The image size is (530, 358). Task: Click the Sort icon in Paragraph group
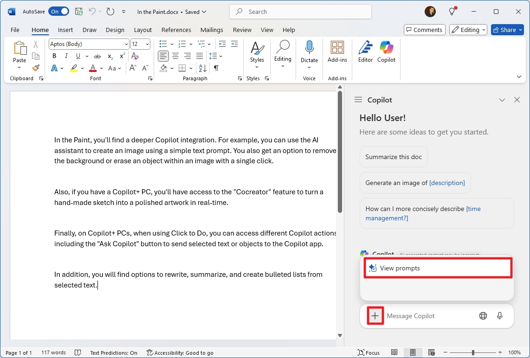[202, 68]
